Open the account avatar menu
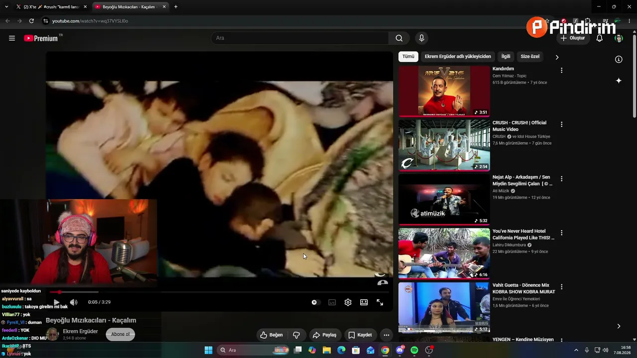This screenshot has width=637, height=358. (x=619, y=38)
